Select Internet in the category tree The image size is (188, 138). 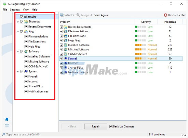pyautogui.click(x=33, y=82)
